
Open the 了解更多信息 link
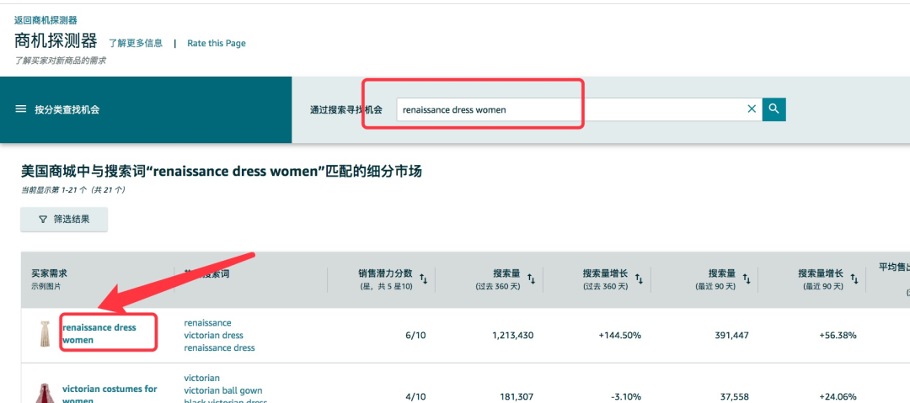click(136, 43)
